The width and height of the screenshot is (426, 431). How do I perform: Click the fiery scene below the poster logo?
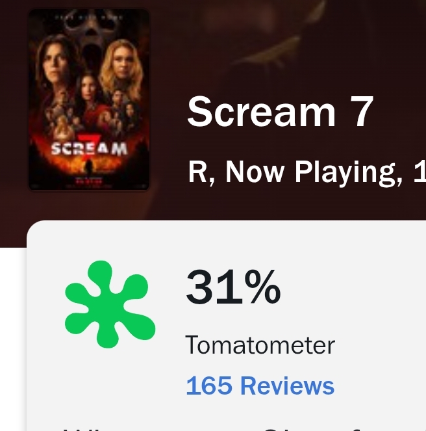(x=89, y=169)
